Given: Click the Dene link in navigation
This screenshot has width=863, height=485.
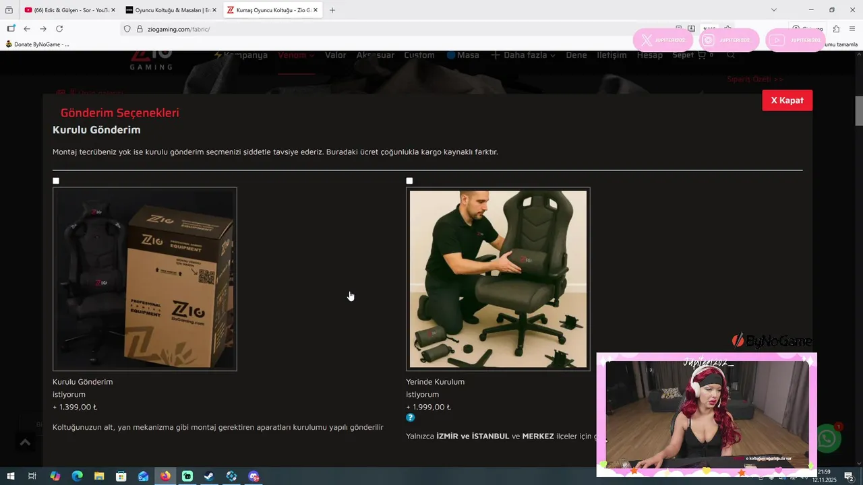Looking at the screenshot, I should 576,55.
